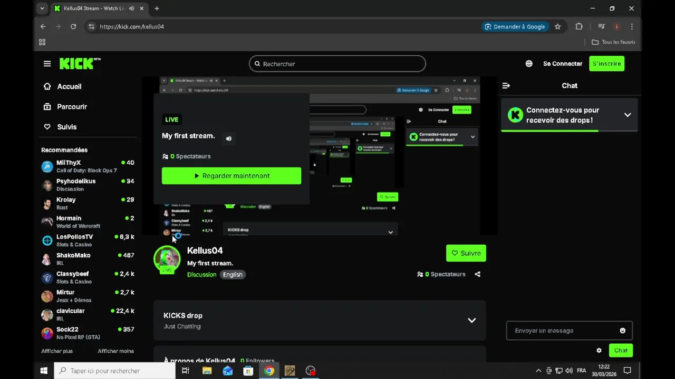The image size is (675, 379).
Task: Click Demander à Google button
Action: tap(515, 26)
